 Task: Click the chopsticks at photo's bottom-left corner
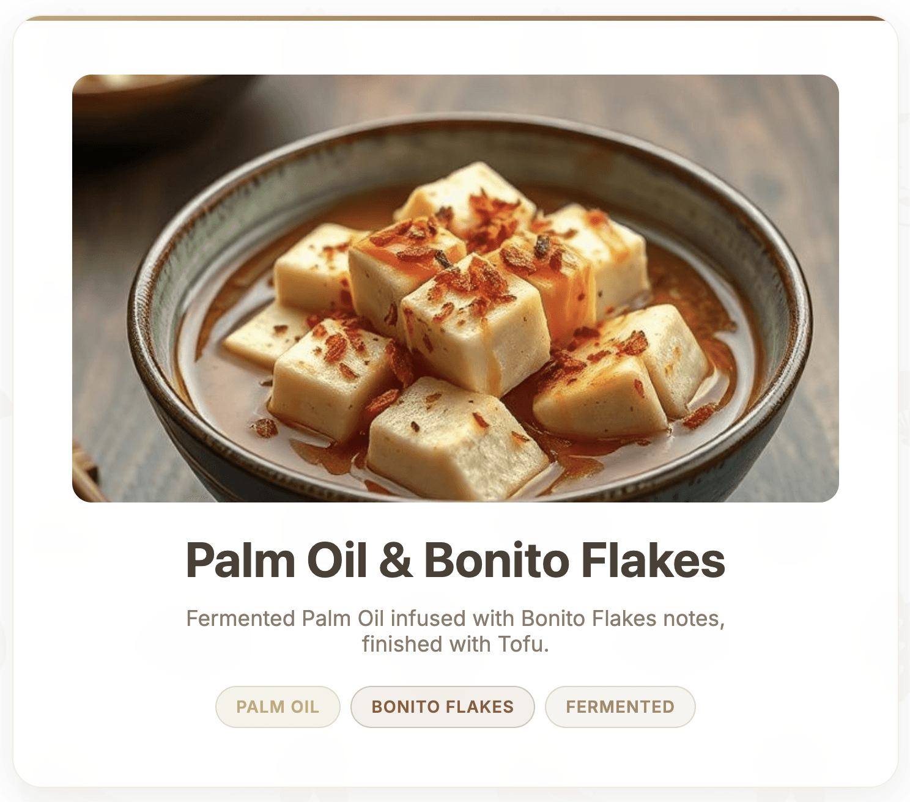[x=86, y=471]
